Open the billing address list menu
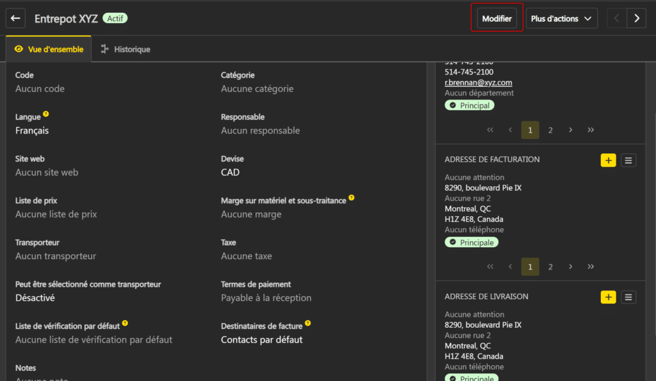 coord(628,160)
